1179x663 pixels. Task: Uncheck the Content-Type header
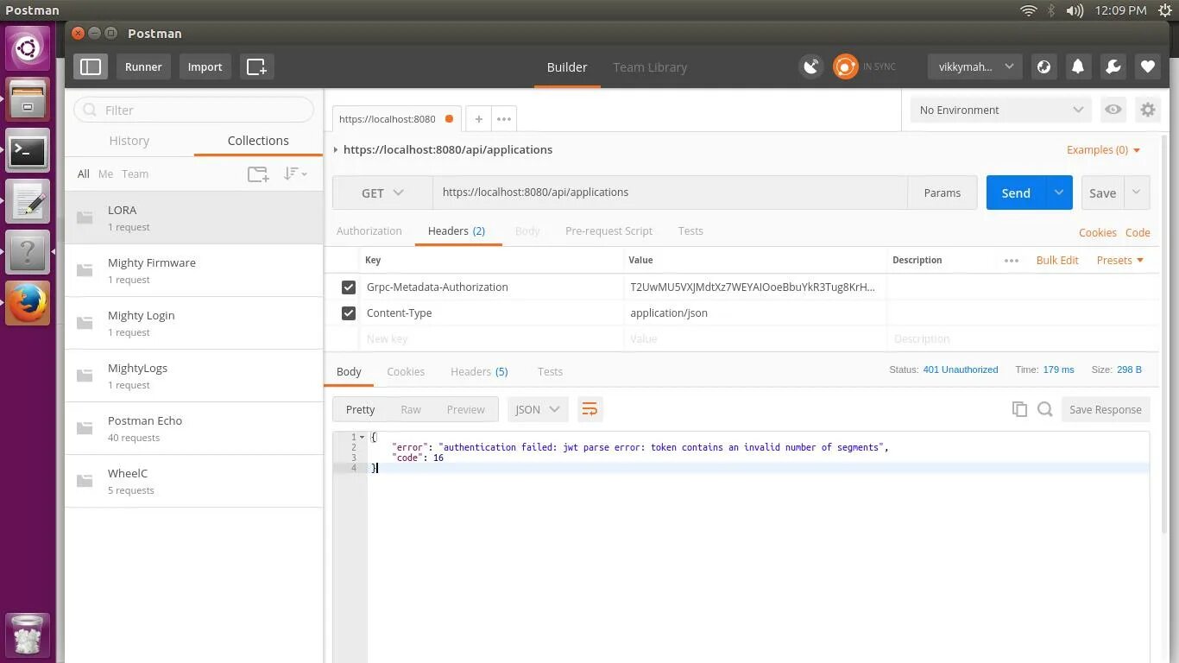point(348,313)
